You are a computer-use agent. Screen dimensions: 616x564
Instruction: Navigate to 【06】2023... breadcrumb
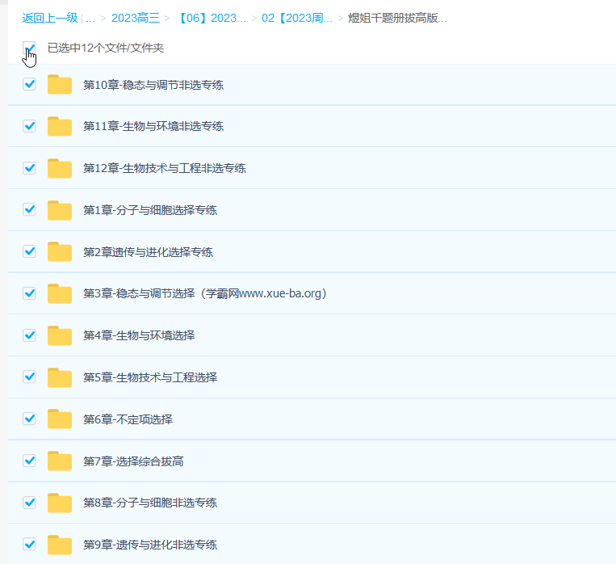[211, 18]
